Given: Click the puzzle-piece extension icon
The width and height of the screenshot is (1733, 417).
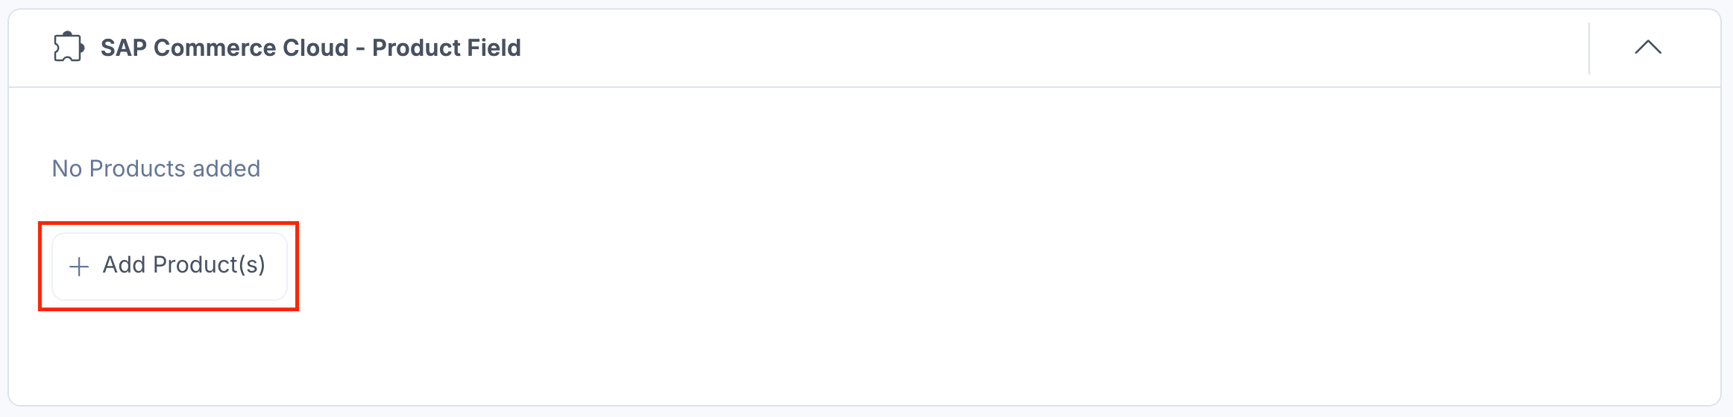Looking at the screenshot, I should [x=69, y=48].
